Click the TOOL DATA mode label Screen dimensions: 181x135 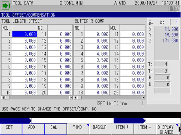pos(23,3)
